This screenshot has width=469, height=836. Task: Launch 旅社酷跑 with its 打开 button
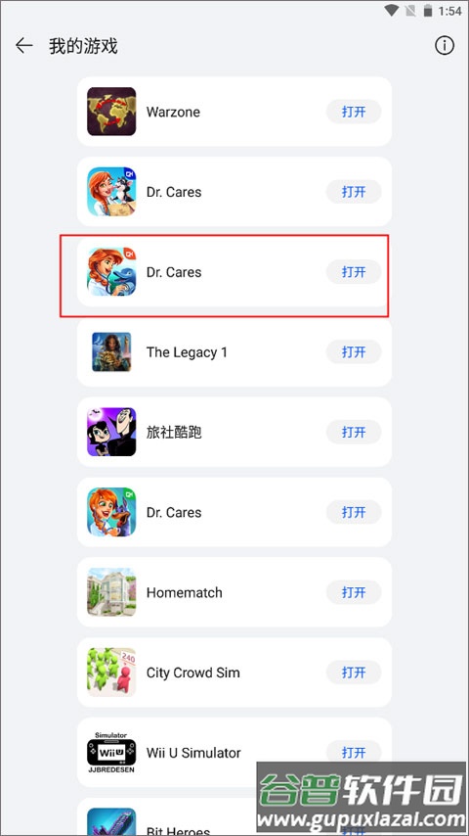click(354, 432)
